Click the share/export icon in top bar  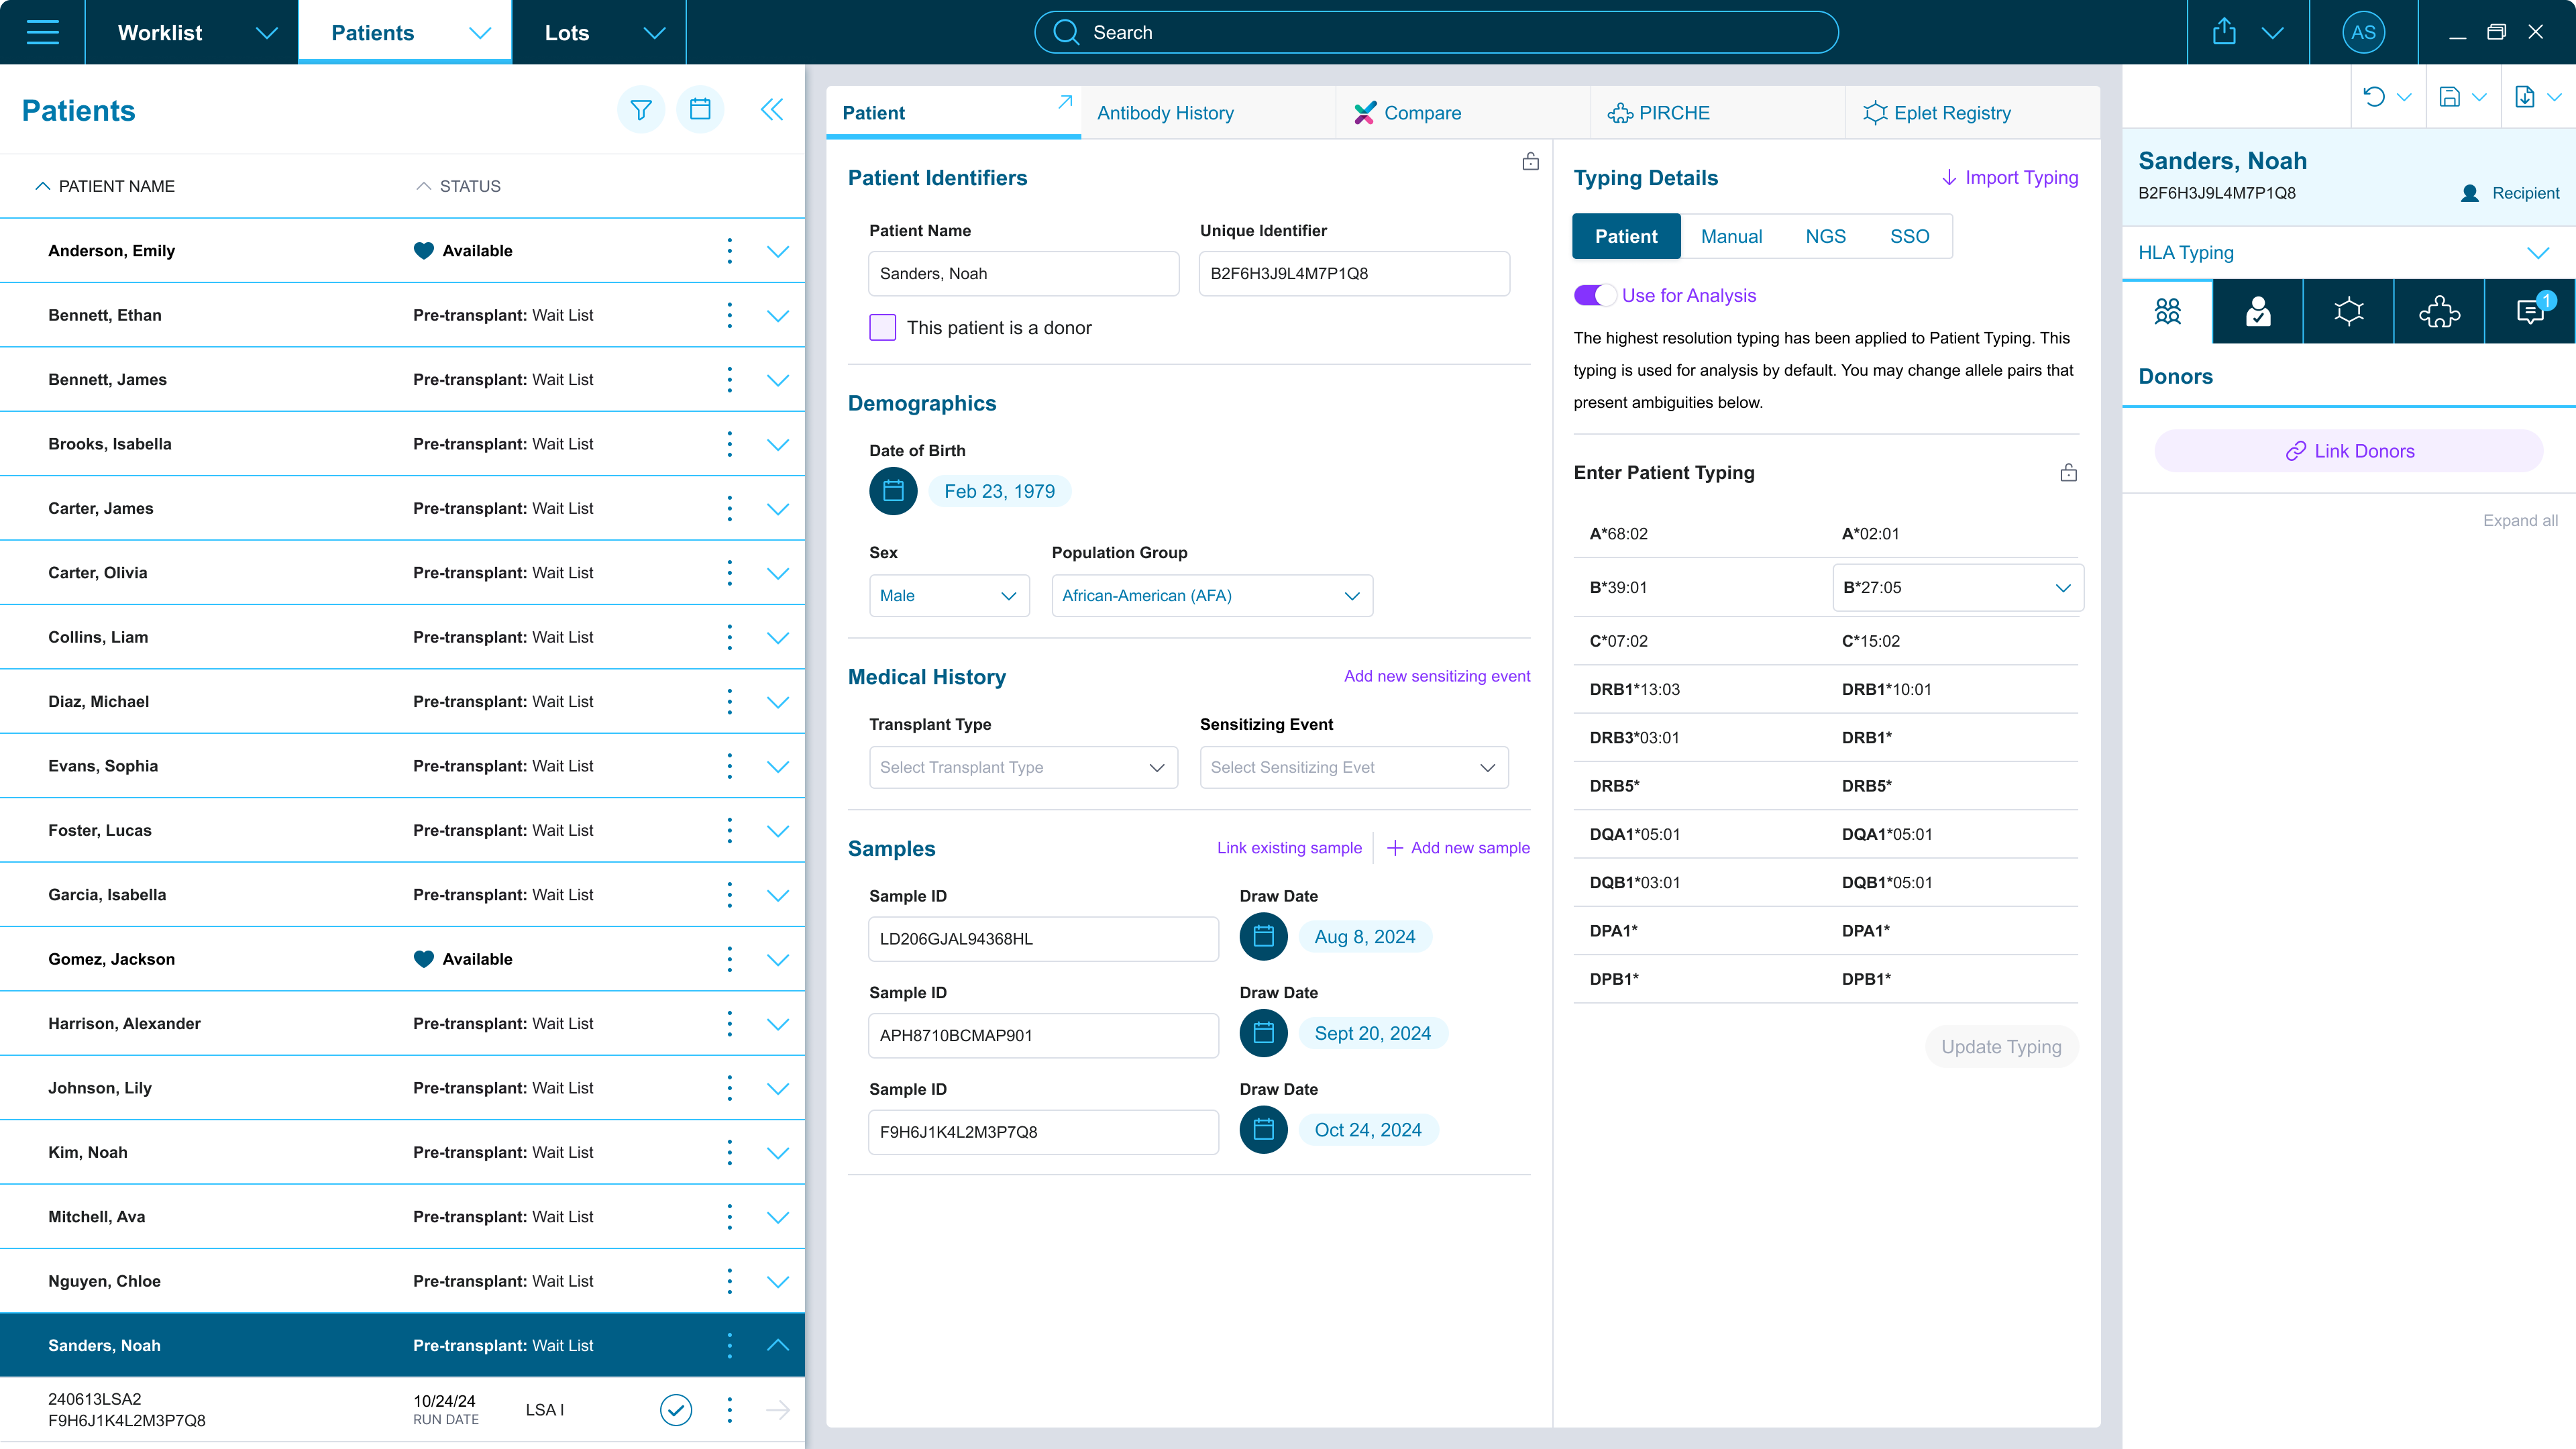[2224, 32]
